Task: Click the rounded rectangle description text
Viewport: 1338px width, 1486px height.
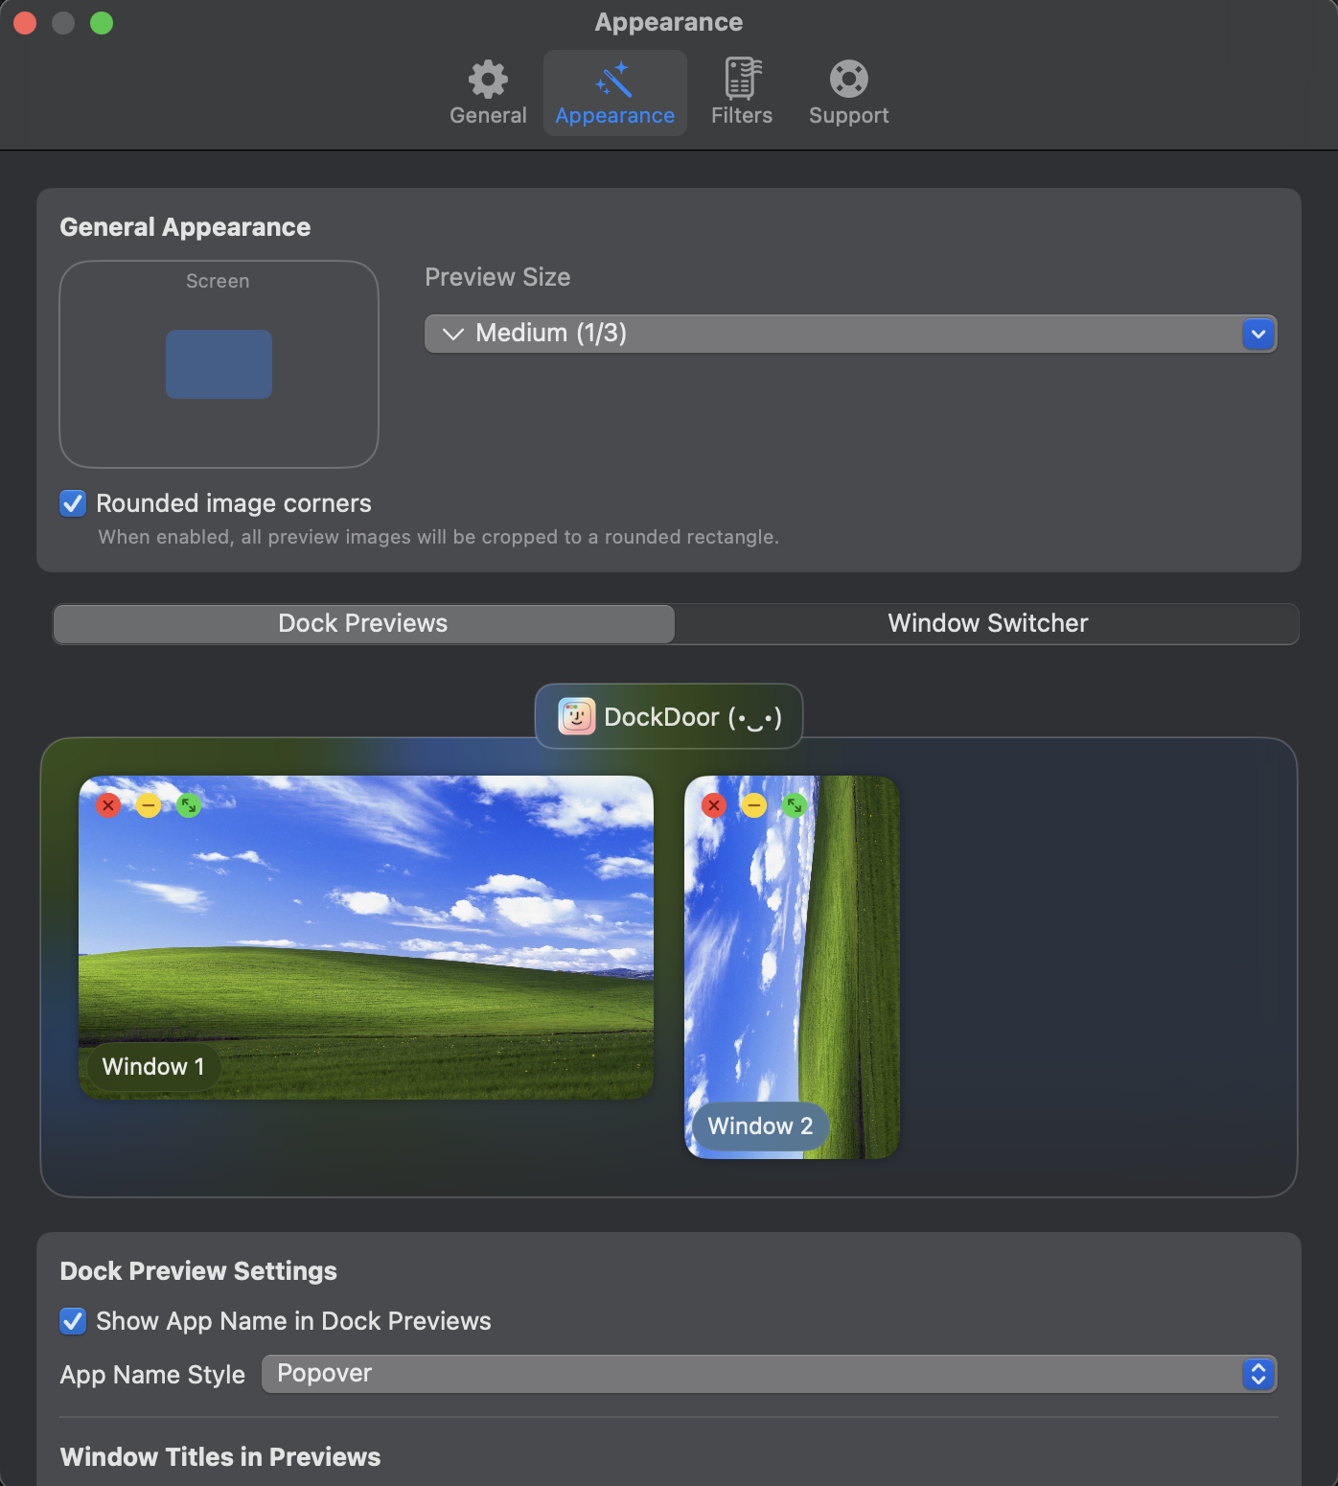Action: coord(438,537)
